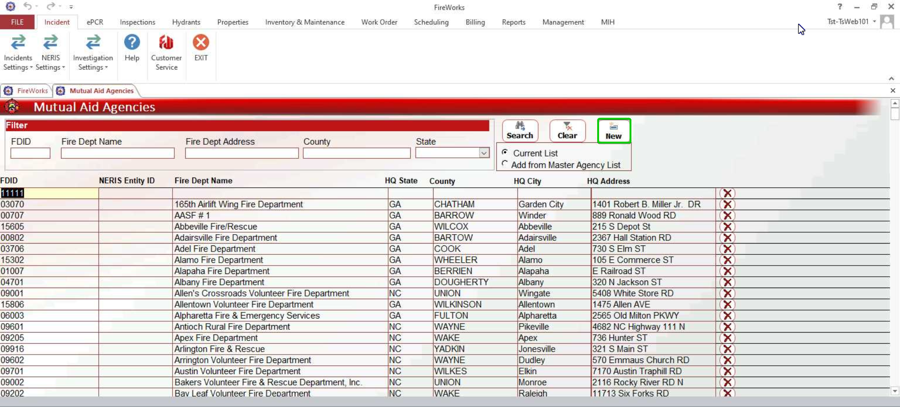Create a New mutual aid agency
Viewport: 900px width, 407px height.
click(614, 131)
